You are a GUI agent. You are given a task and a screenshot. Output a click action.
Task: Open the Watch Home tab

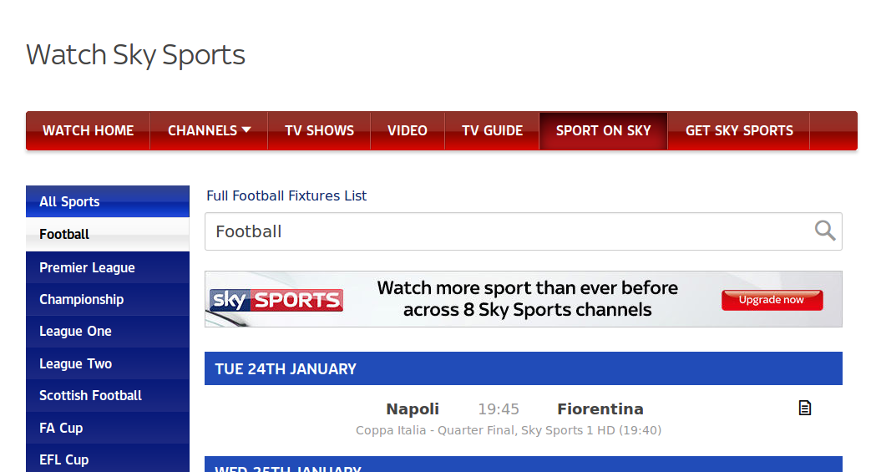(89, 130)
